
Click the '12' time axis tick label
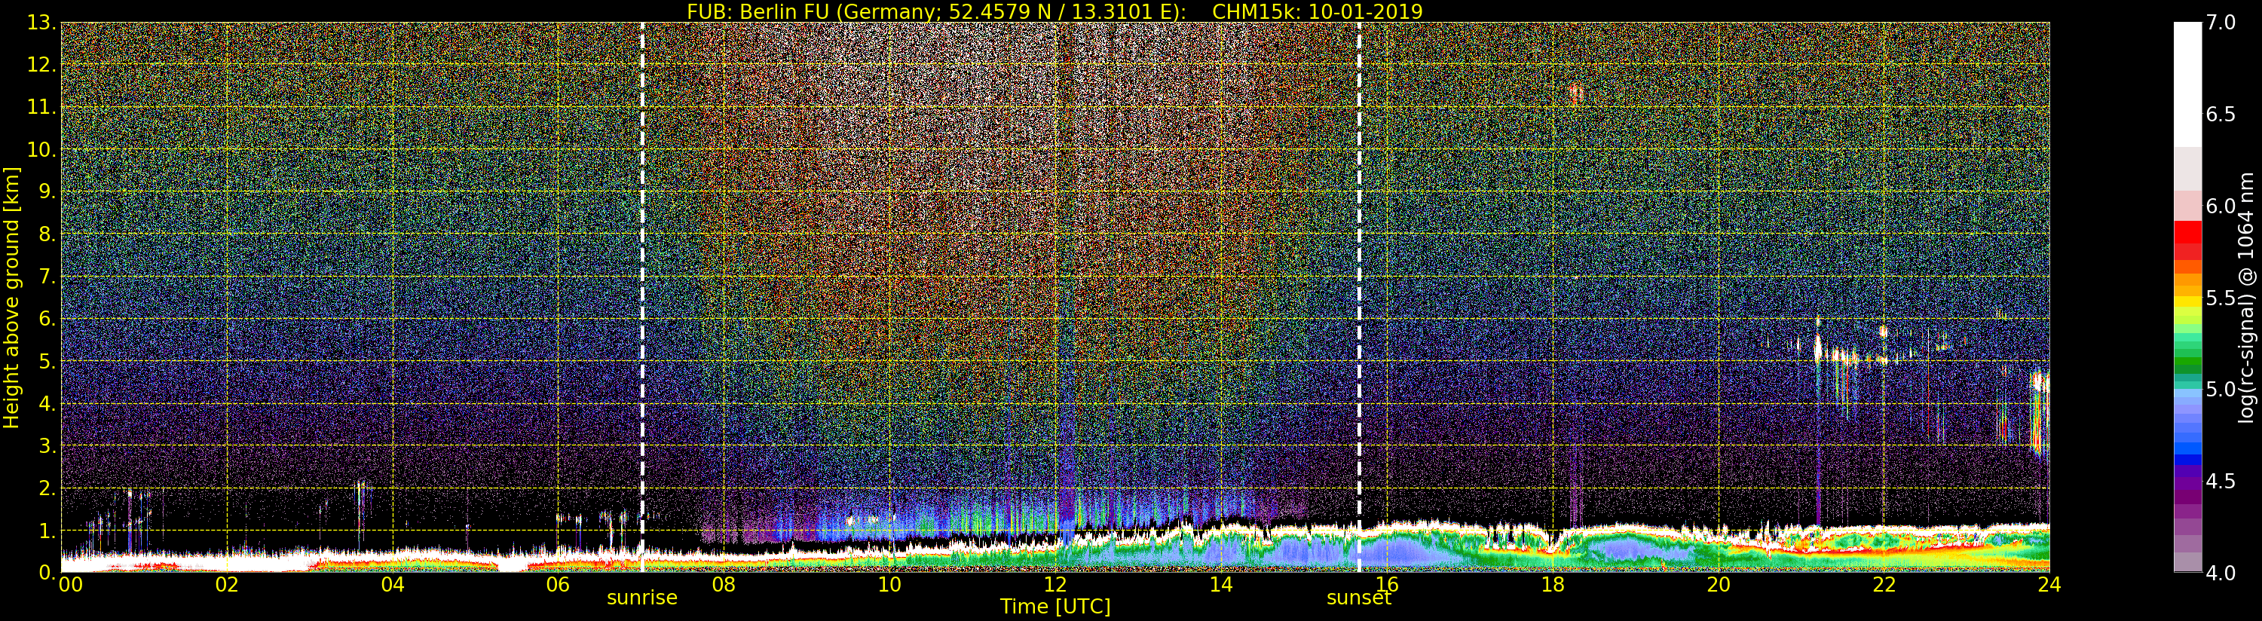coord(1054,585)
